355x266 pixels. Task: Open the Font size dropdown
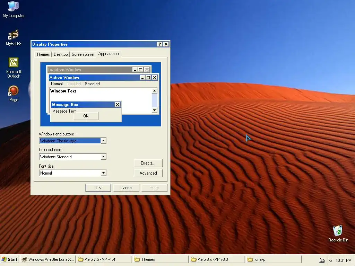click(x=103, y=173)
